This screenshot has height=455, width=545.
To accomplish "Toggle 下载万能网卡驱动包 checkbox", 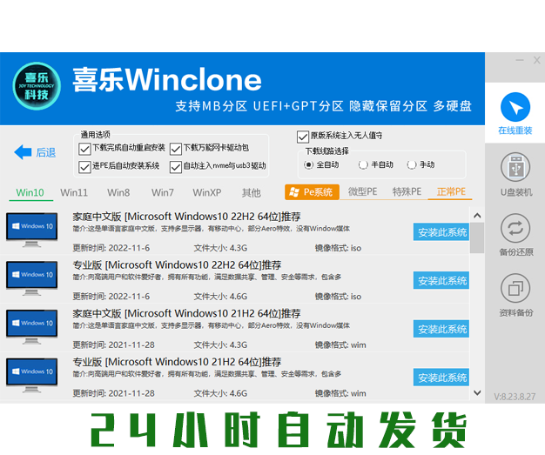I will point(176,149).
